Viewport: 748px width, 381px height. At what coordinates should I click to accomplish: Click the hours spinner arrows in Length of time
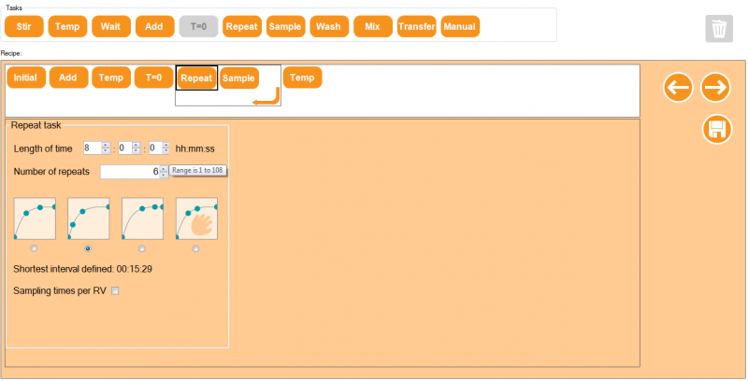point(105,148)
